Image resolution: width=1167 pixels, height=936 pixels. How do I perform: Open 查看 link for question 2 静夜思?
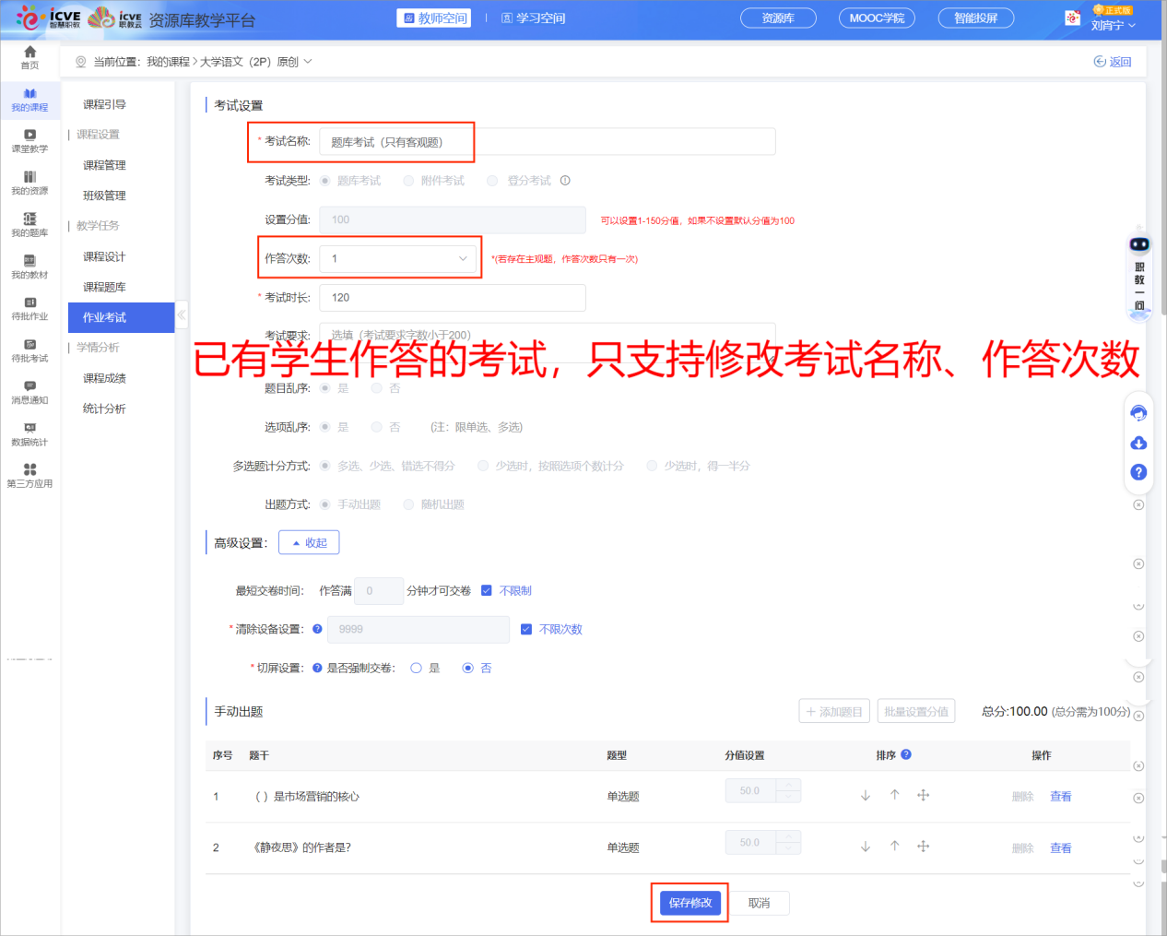1060,847
